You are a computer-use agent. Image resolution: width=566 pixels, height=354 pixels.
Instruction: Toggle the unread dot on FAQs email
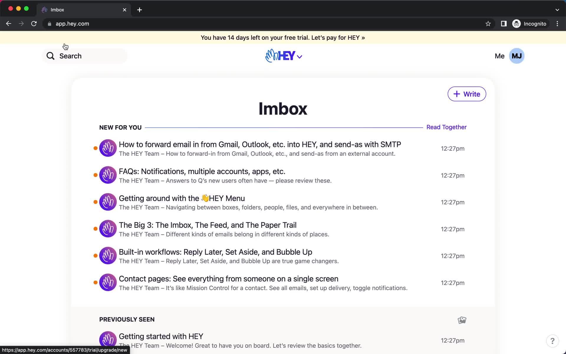[x=95, y=175]
